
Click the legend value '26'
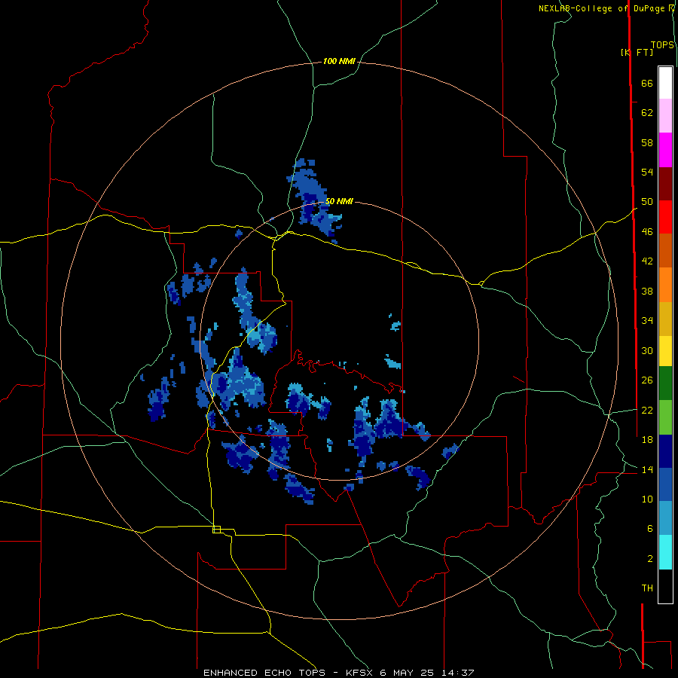647,380
